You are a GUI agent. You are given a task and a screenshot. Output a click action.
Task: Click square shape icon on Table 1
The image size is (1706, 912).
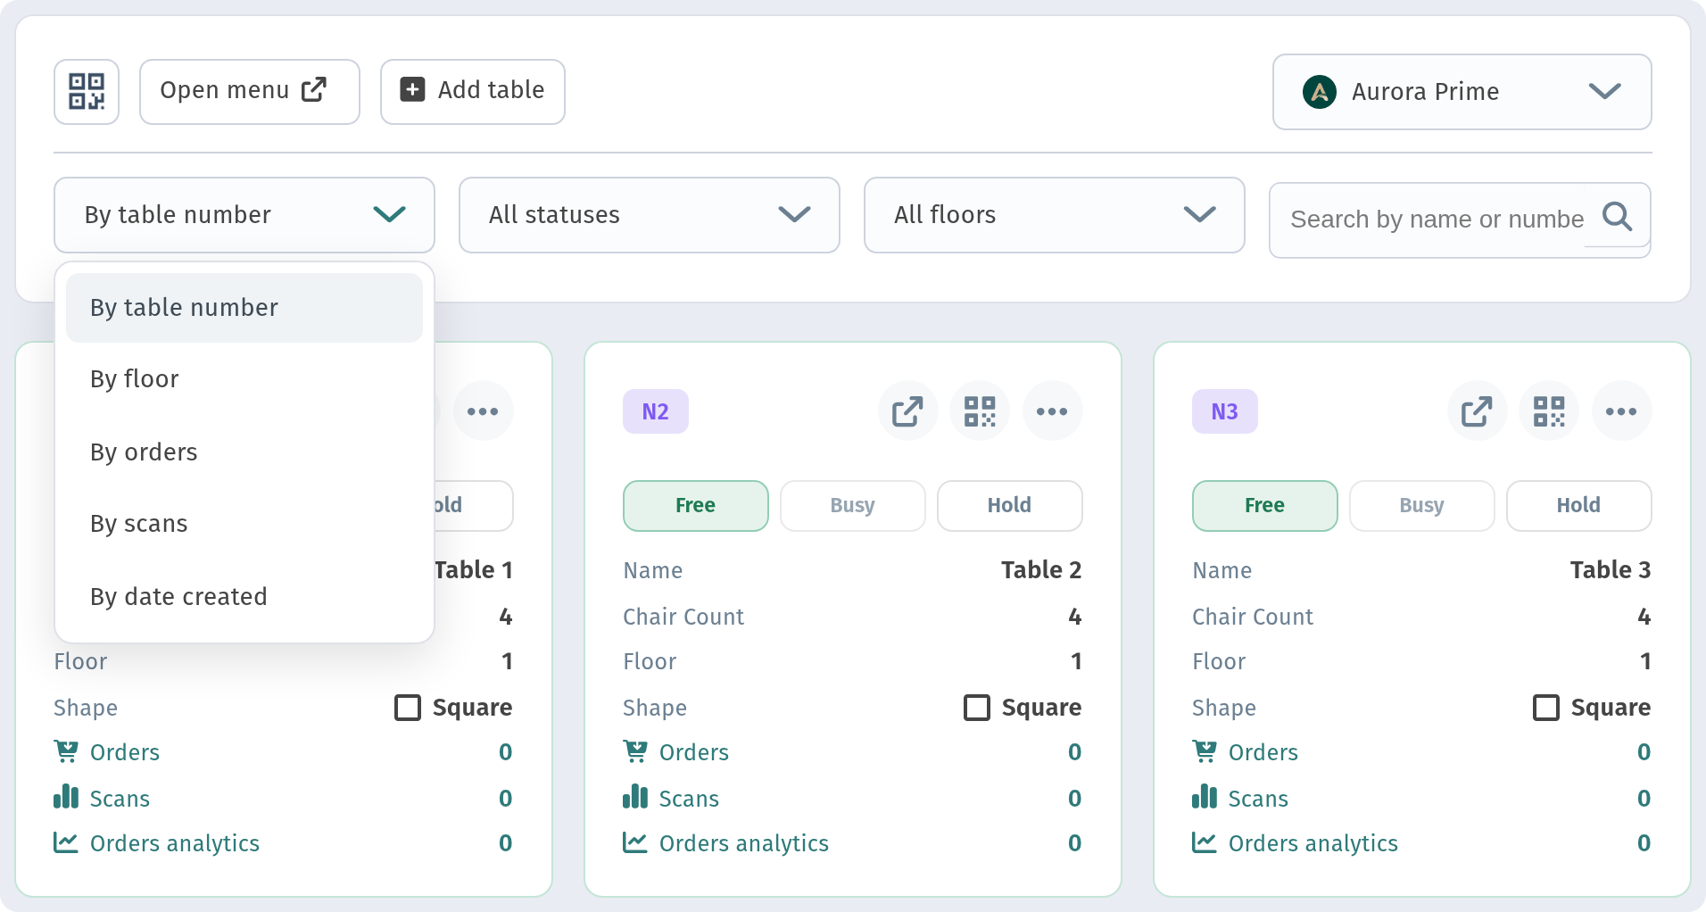408,708
